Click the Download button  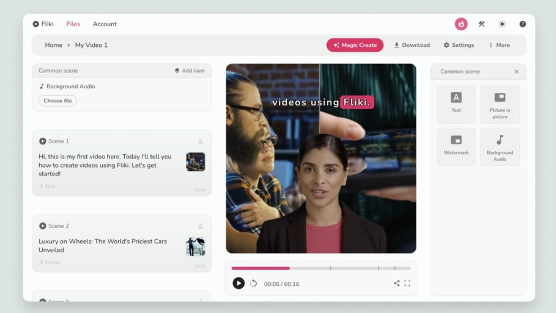412,45
